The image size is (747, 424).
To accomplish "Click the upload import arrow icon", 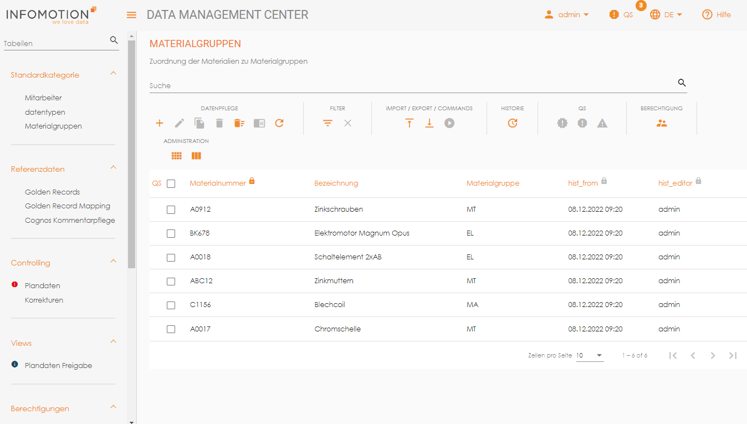I will tap(410, 123).
